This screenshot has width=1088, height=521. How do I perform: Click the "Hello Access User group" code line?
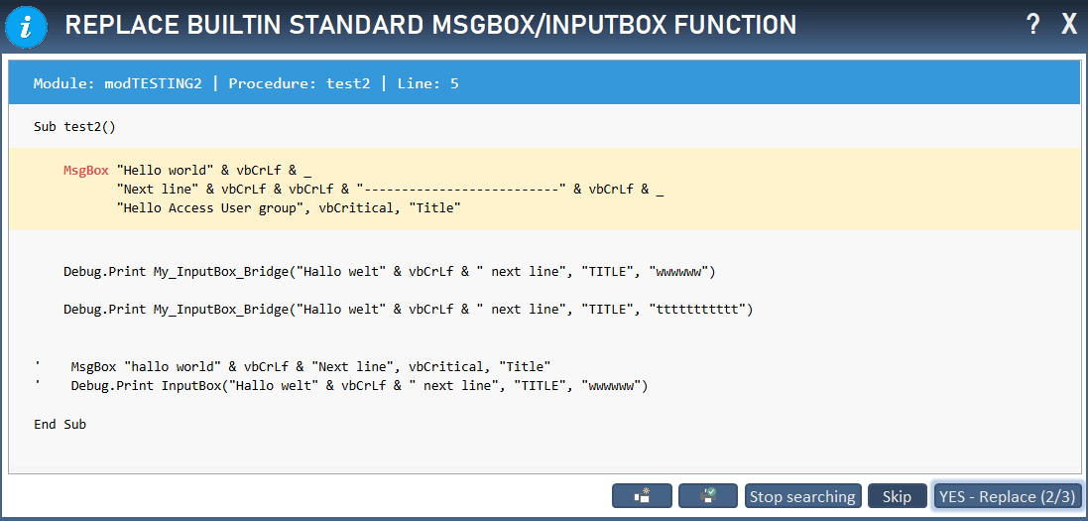[x=289, y=208]
